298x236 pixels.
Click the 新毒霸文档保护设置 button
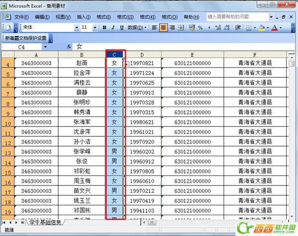[x=25, y=38]
